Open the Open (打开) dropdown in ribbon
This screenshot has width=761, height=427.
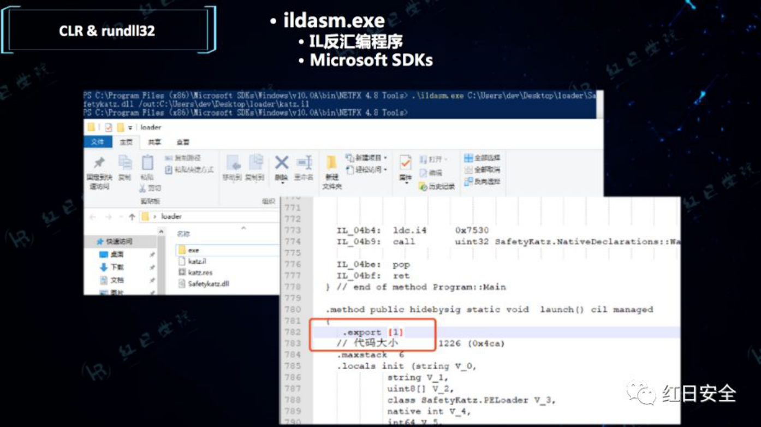[x=434, y=159]
